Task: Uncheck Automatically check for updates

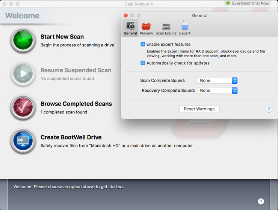Action: pyautogui.click(x=143, y=63)
